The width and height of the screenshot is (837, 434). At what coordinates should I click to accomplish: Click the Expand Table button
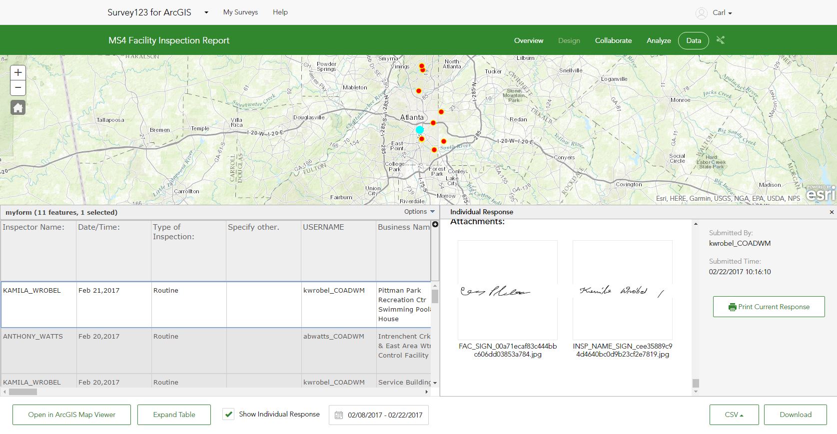(174, 415)
